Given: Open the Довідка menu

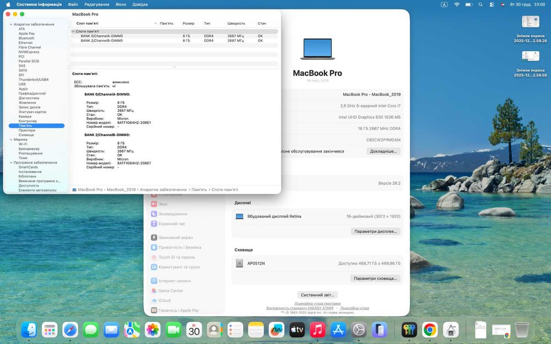Looking at the screenshot, I should point(140,4).
